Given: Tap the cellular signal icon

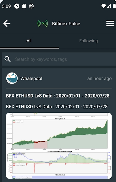Looking at the screenshot, I should pyautogui.click(x=109, y=6).
